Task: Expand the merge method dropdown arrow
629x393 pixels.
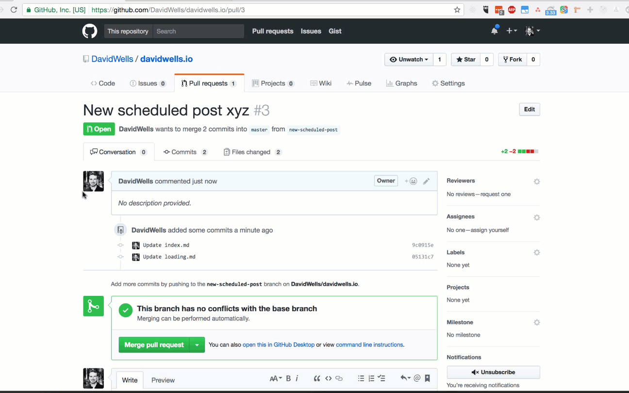Action: (x=197, y=345)
